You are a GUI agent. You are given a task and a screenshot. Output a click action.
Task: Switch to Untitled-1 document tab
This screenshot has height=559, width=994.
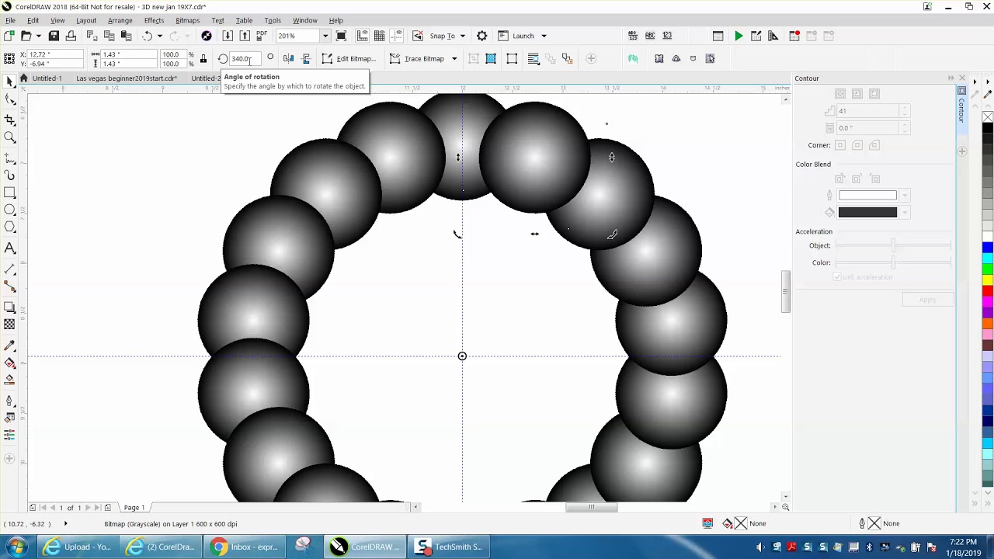(47, 78)
